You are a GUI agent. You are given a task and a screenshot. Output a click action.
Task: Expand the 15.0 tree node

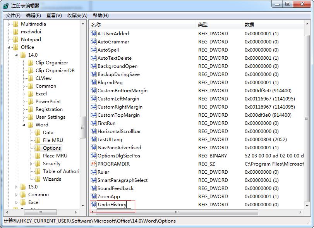point(16,187)
